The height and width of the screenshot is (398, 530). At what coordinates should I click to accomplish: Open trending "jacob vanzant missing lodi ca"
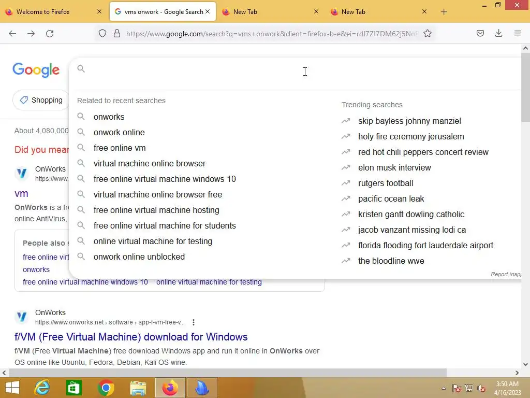pos(411,230)
